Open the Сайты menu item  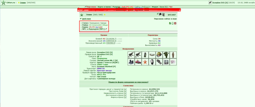(x=137, y=7)
